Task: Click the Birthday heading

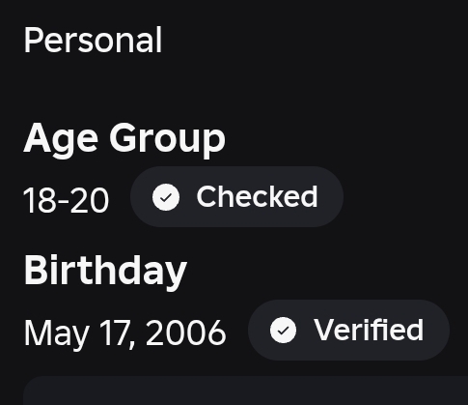Action: 105,272
